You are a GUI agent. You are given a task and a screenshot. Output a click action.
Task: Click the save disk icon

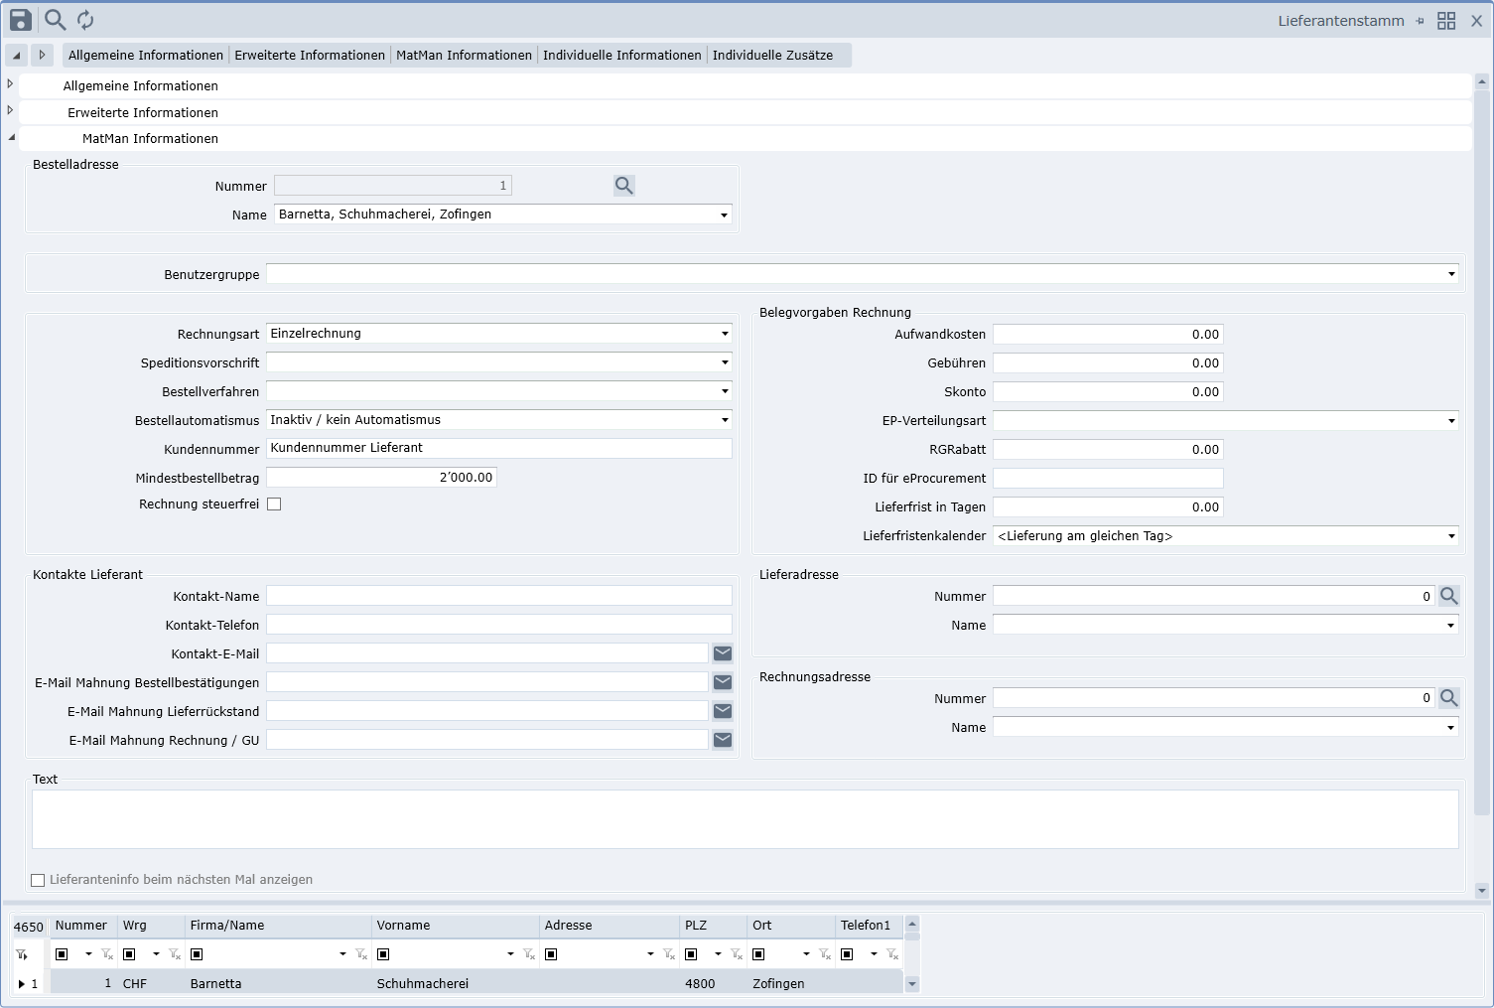(21, 20)
